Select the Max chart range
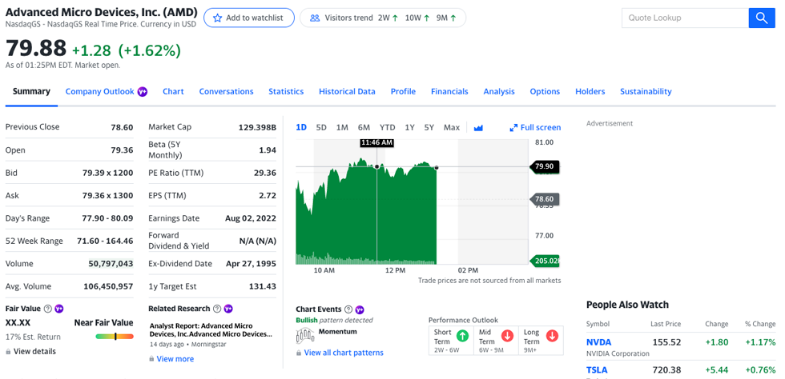The height and width of the screenshot is (379, 785). (452, 127)
